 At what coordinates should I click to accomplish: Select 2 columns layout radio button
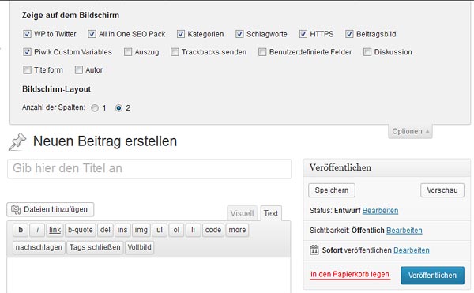click(118, 108)
